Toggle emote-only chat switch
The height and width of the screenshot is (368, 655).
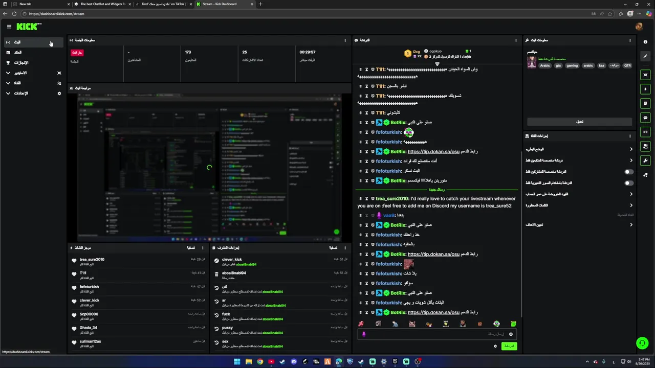pyautogui.click(x=629, y=183)
